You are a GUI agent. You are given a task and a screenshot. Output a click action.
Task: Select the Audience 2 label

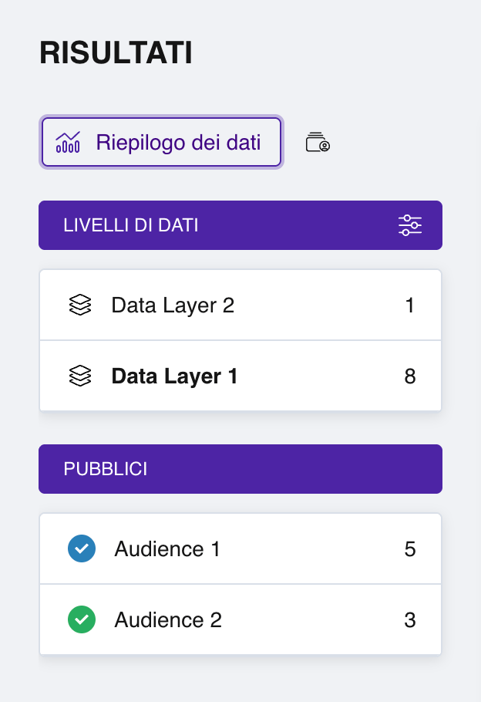coord(168,620)
